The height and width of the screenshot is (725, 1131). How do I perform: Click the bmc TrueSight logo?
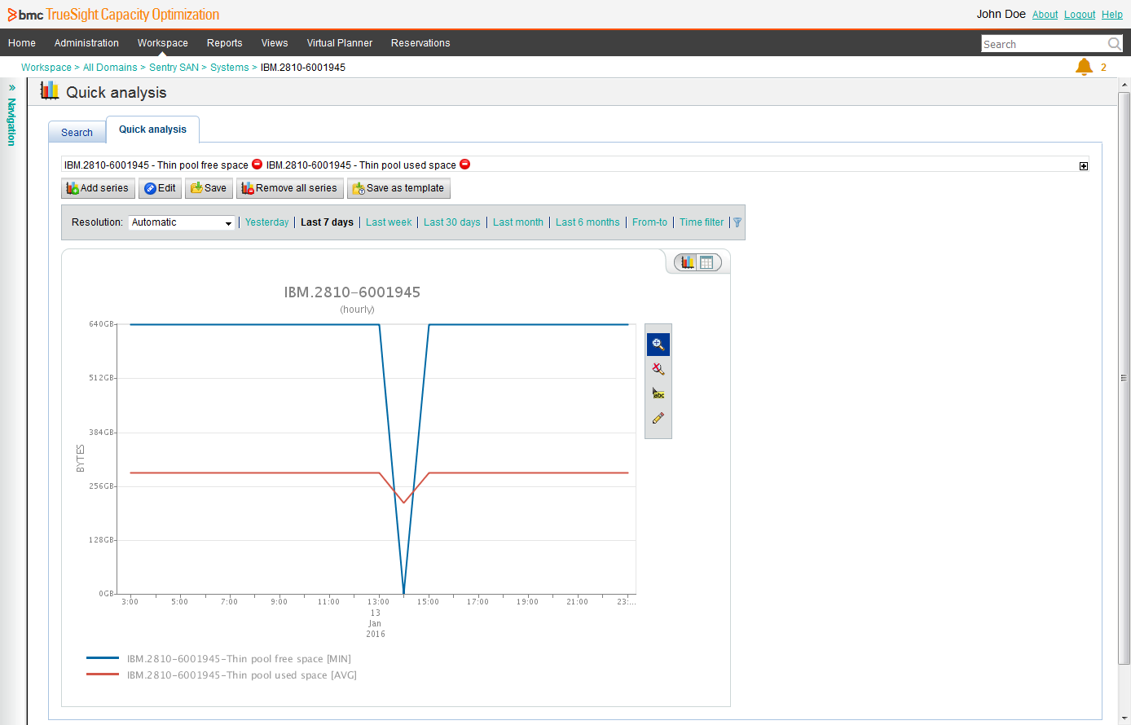tap(113, 15)
